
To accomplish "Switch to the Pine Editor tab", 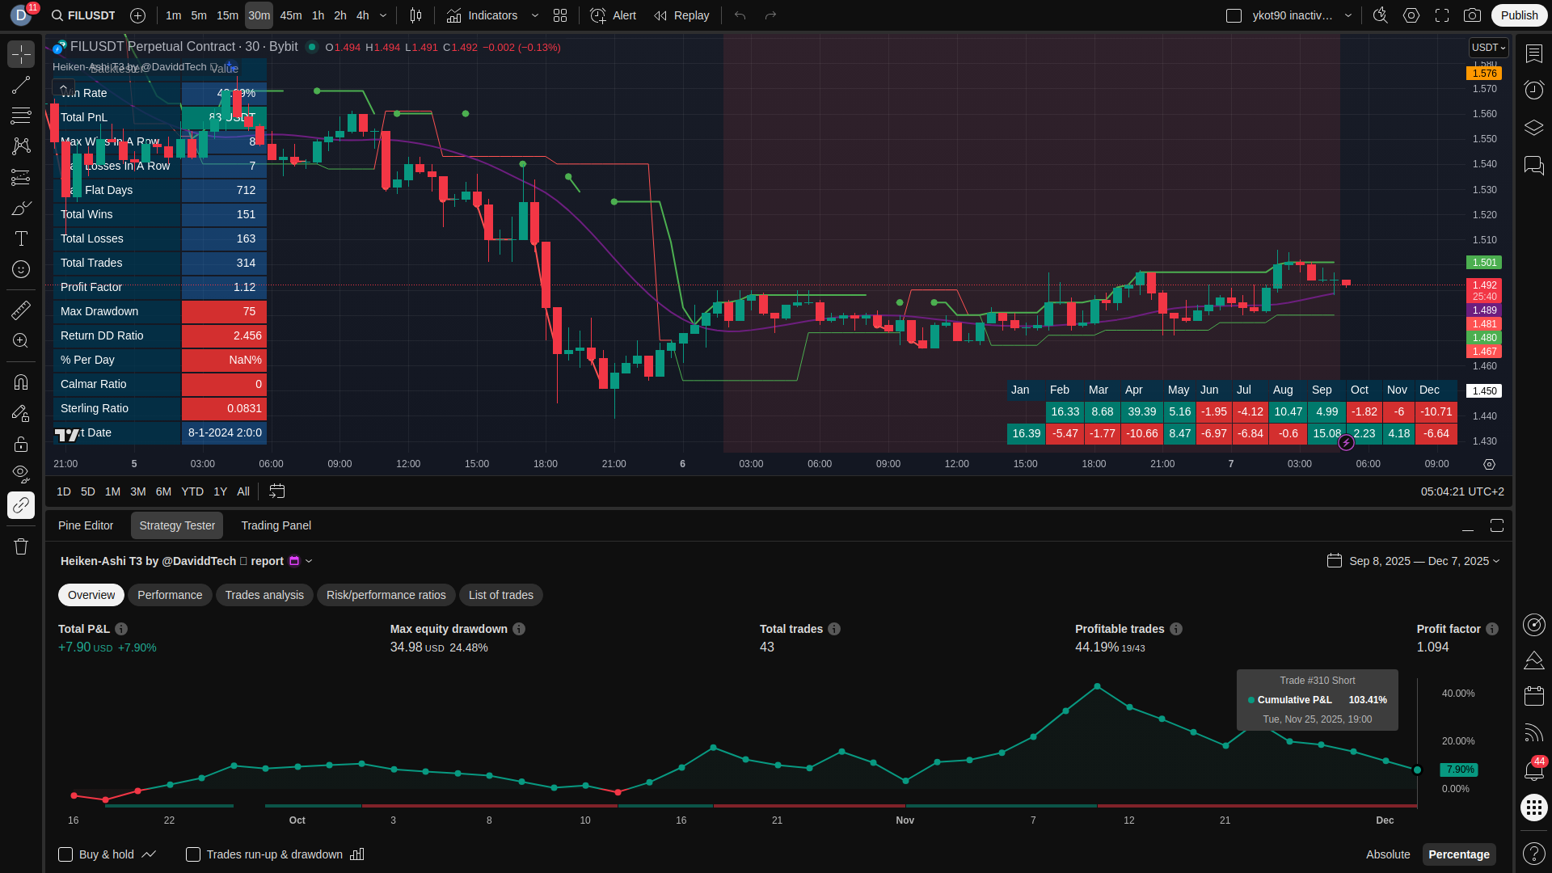I will tap(86, 525).
